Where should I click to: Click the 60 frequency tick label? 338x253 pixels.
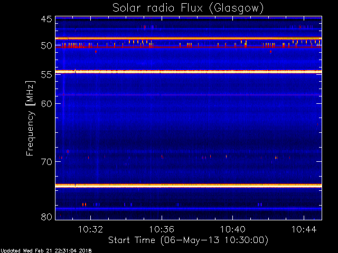pyautogui.click(x=46, y=103)
